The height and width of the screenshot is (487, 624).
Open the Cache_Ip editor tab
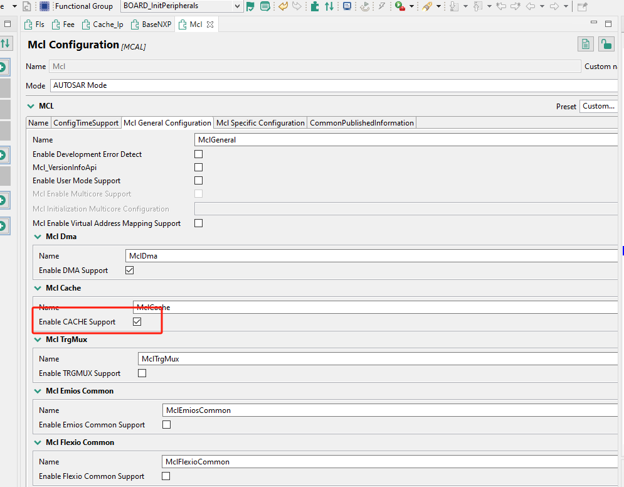(102, 24)
